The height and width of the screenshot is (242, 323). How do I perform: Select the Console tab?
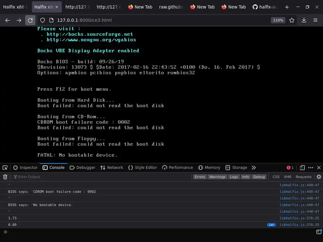(54, 168)
